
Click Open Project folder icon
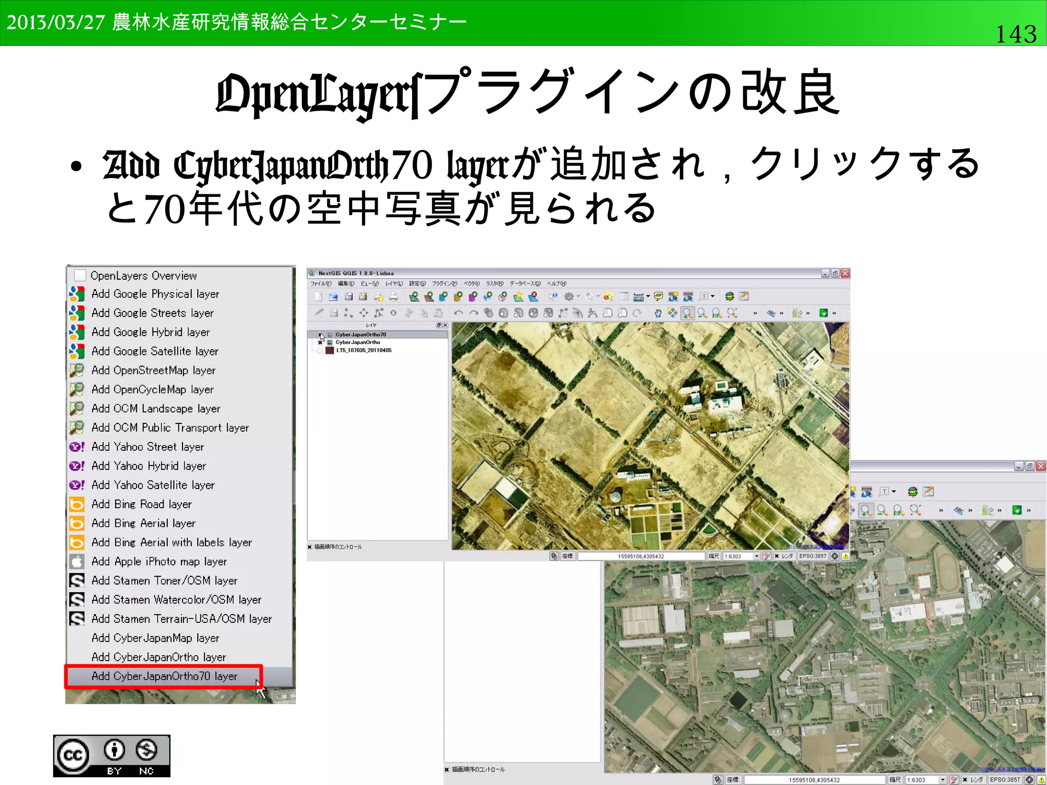click(333, 297)
